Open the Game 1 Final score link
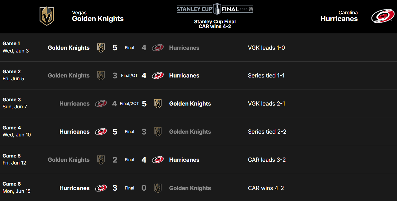The image size is (397, 201). pos(130,48)
